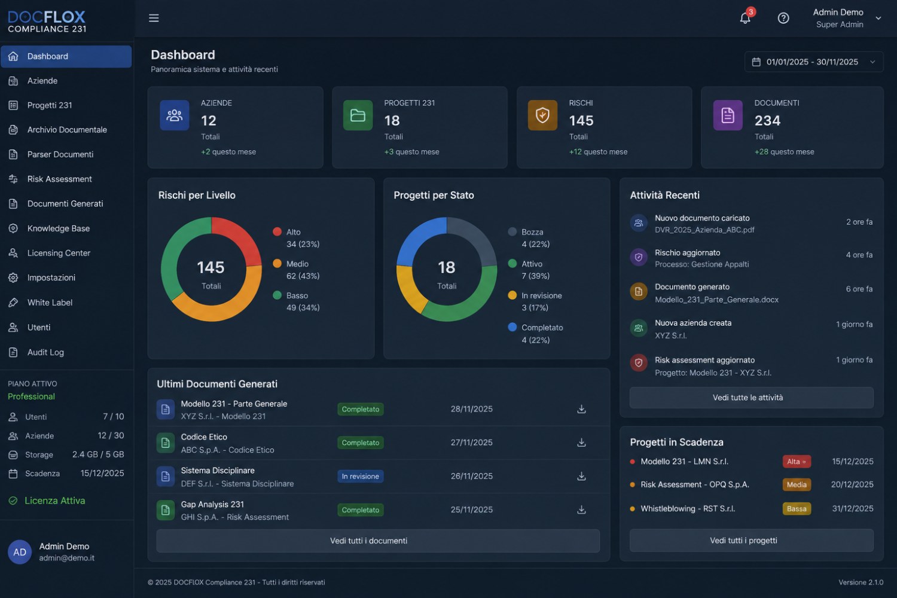
Task: Click the Vedi tutti i documenti button
Action: coord(378,541)
